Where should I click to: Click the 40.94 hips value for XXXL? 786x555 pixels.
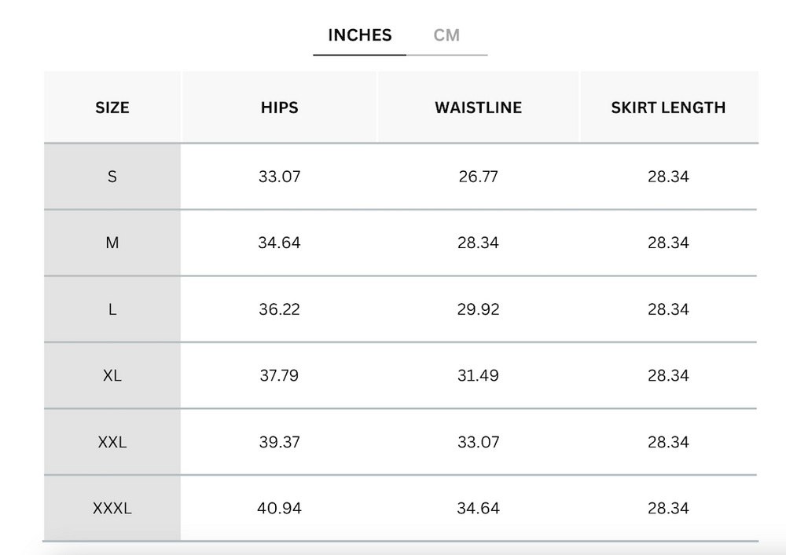[x=279, y=509]
